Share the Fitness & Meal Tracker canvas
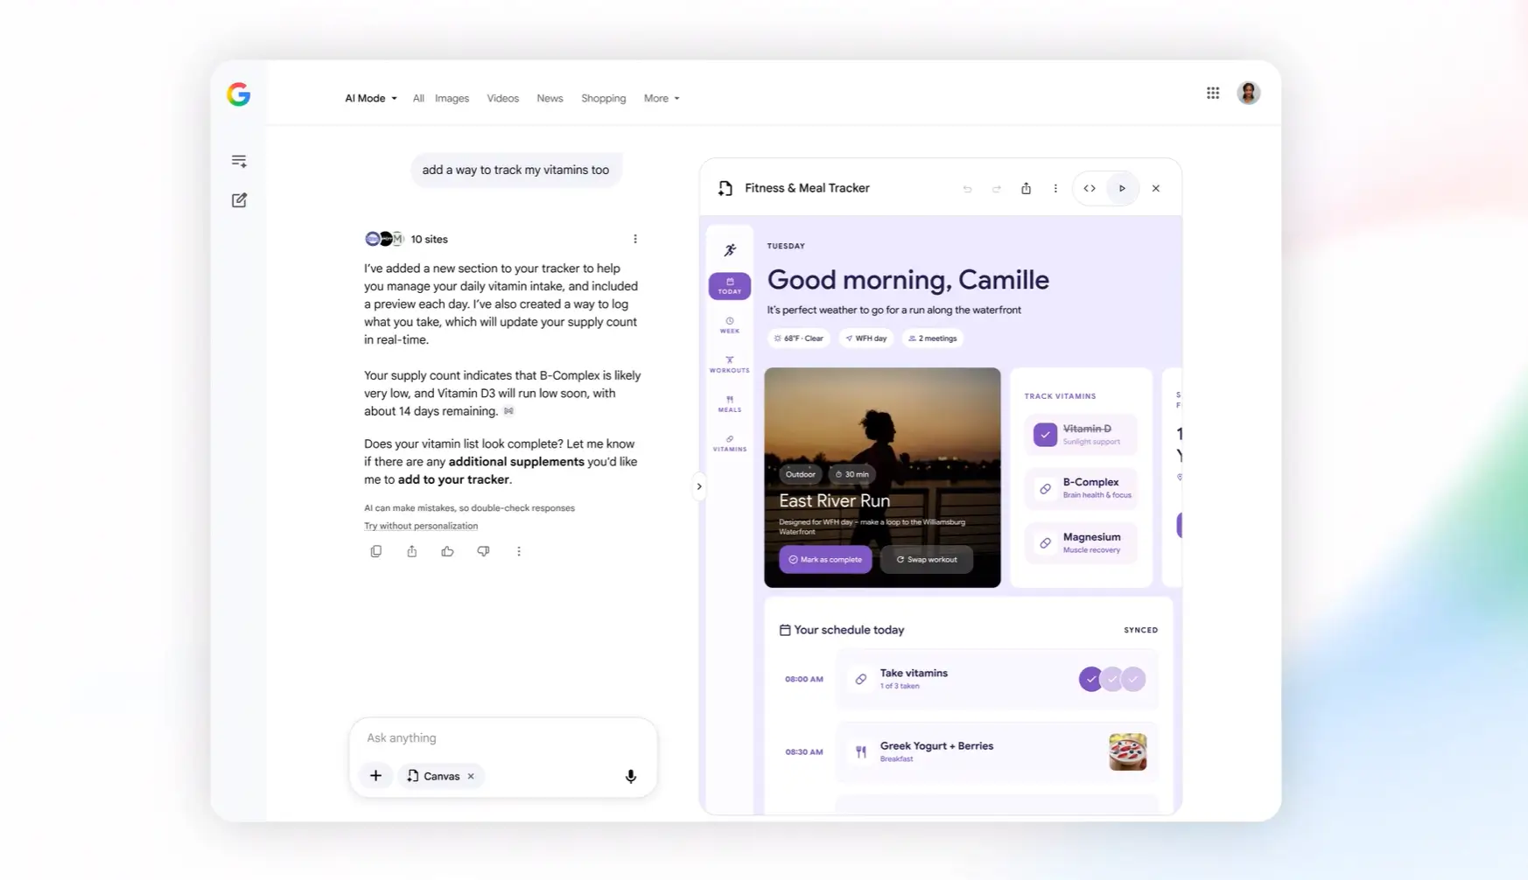Image resolution: width=1528 pixels, height=880 pixels. (1026, 188)
